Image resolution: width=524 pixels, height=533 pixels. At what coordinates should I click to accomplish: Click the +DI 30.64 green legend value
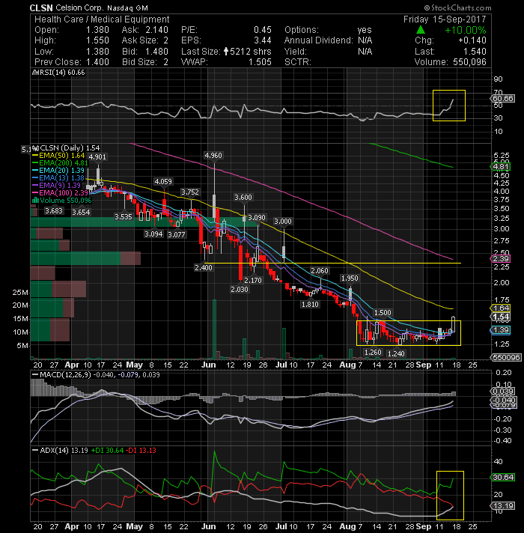click(107, 451)
